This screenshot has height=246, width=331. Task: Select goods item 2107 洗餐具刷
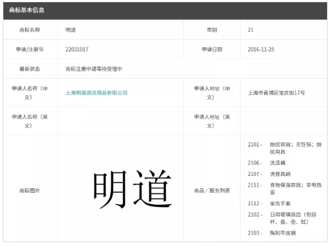[x=269, y=174]
